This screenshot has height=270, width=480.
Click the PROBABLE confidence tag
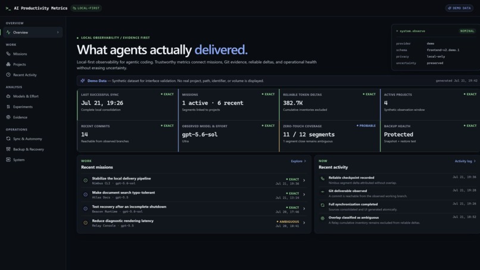coord(366,126)
